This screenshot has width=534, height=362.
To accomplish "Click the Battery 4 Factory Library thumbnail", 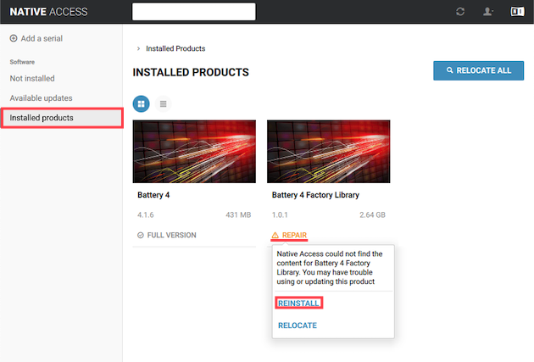I will (328, 152).
